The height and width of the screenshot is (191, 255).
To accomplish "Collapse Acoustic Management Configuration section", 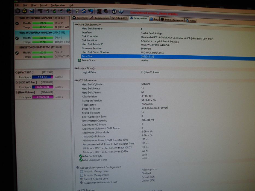I will tap(78, 168).
